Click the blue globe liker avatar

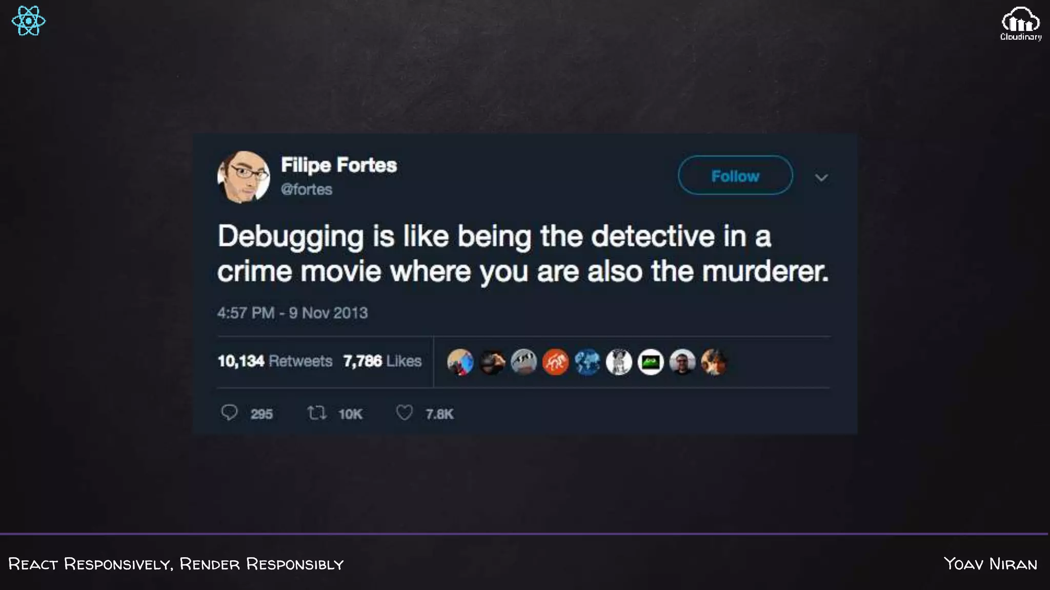point(587,362)
